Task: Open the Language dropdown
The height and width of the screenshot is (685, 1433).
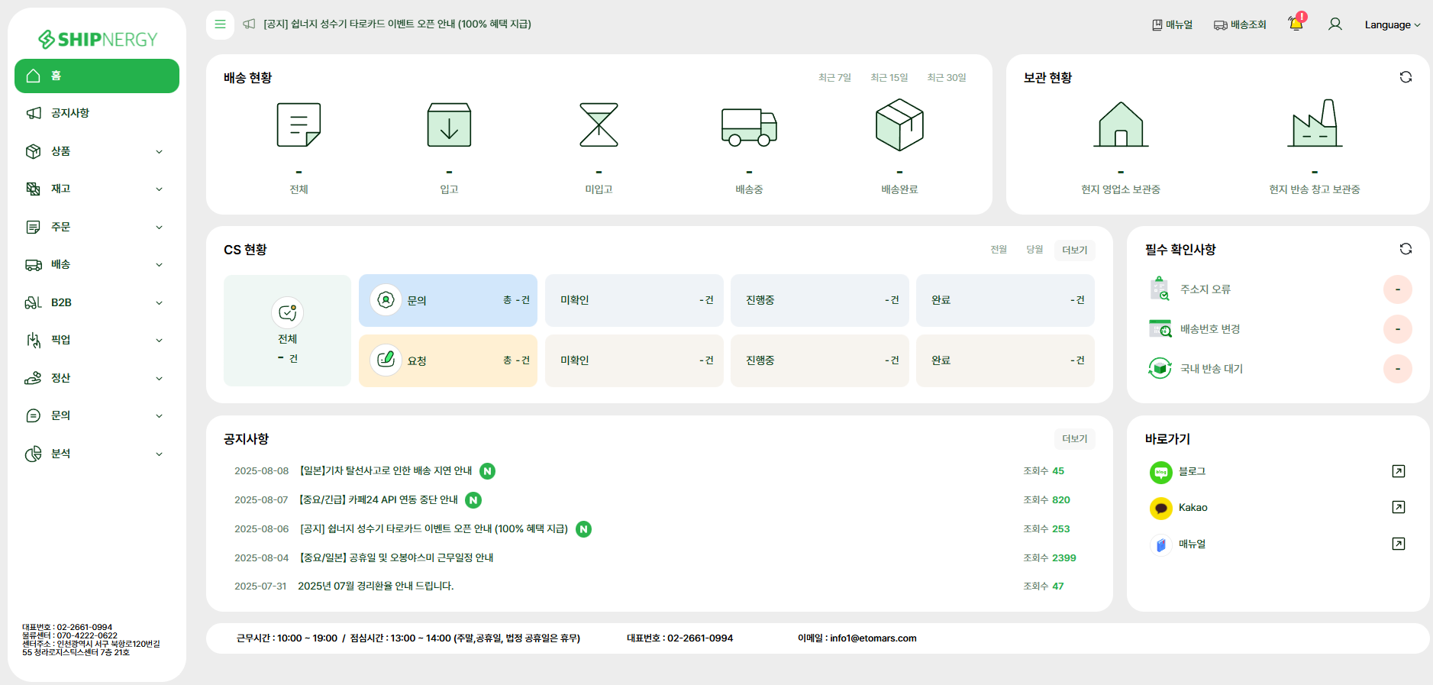Action: [1392, 24]
